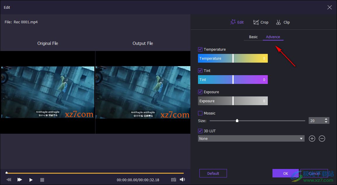Confirm changes with OK button
This screenshot has width=337, height=185.
coord(285,173)
